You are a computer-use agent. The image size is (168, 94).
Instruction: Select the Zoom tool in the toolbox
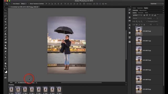tap(6, 66)
